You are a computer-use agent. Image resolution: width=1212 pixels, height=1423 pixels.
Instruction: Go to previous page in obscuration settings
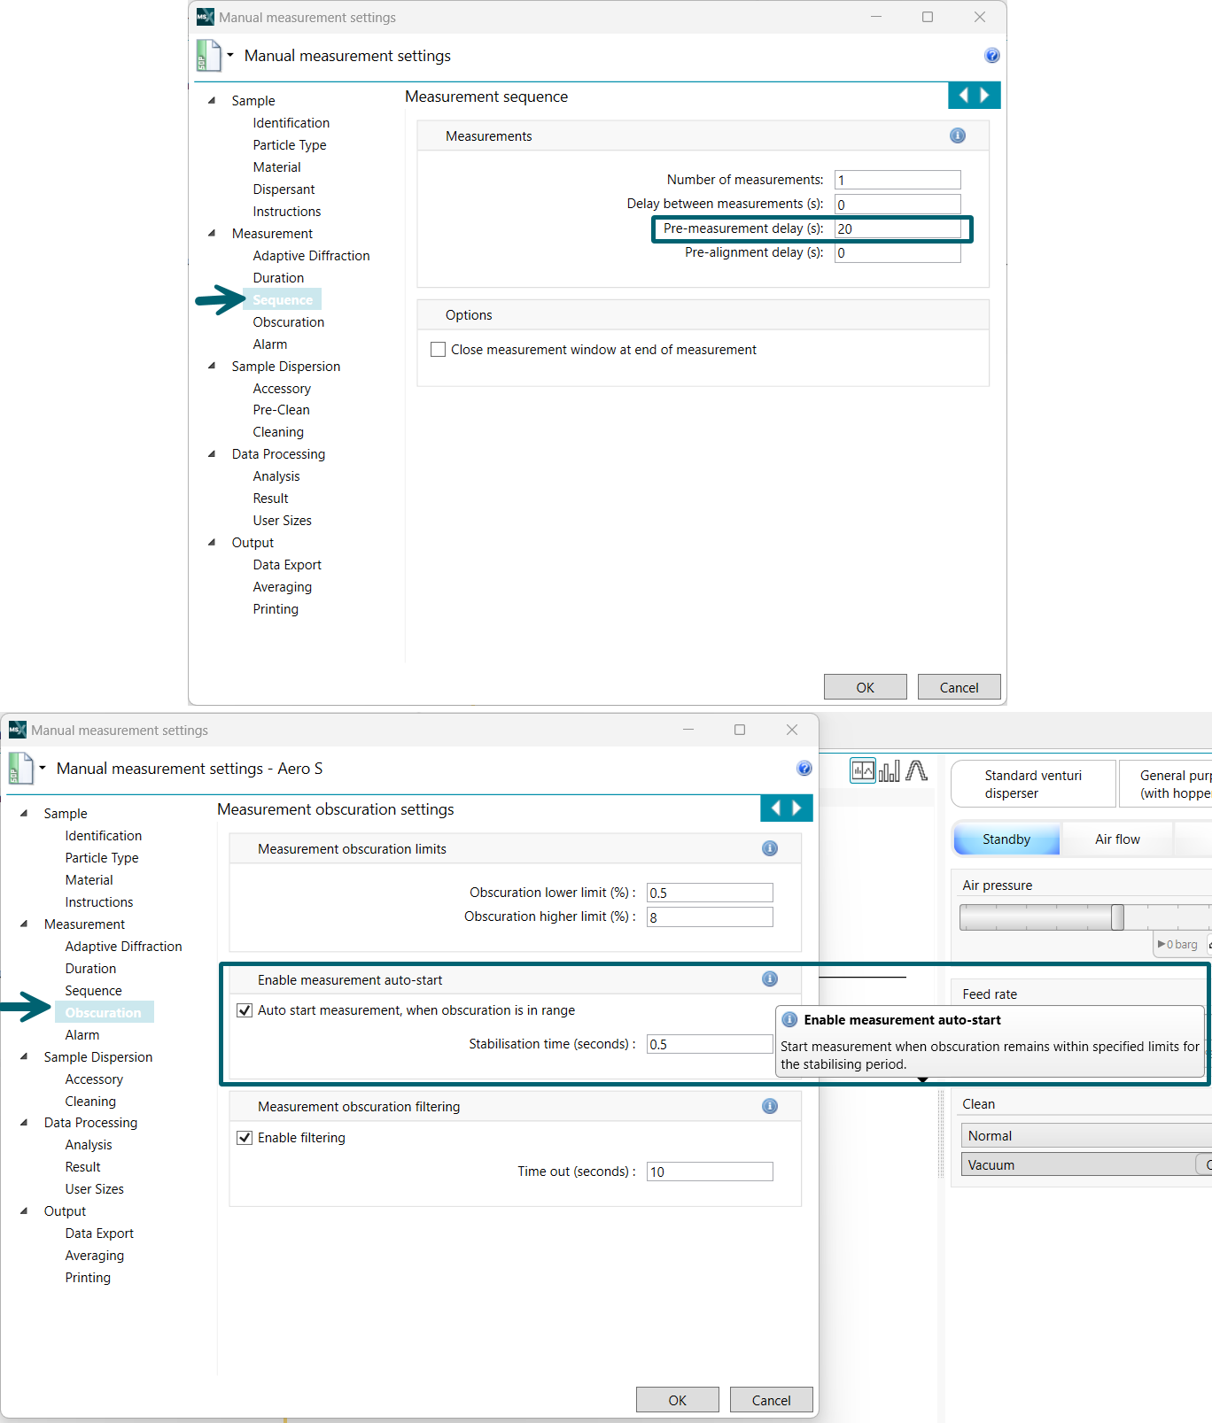(x=775, y=808)
